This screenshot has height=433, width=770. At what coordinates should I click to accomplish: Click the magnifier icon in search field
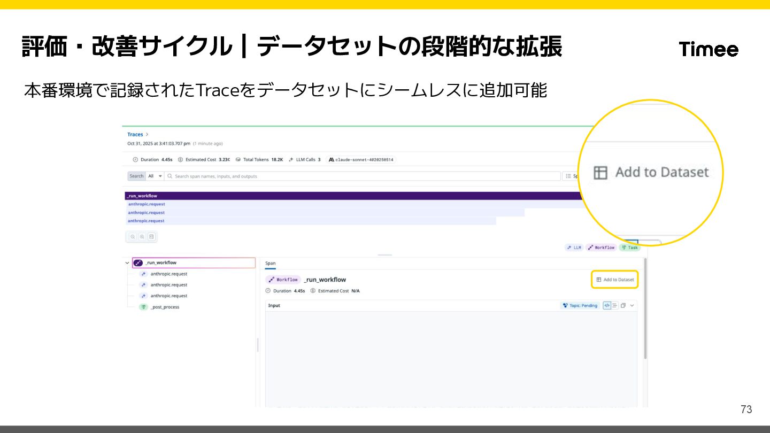tap(170, 176)
